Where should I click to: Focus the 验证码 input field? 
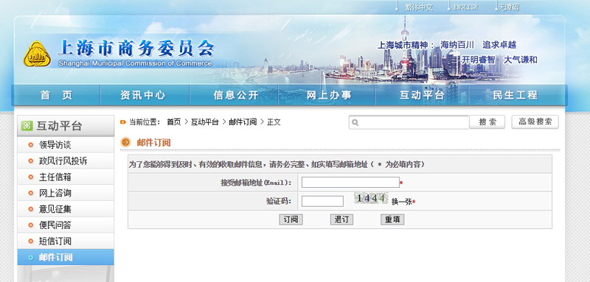[322, 201]
